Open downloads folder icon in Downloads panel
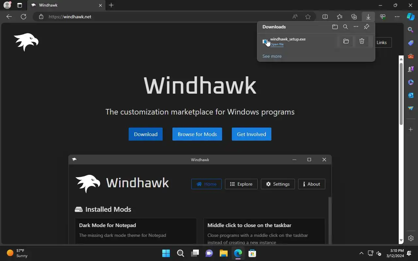This screenshot has width=418, height=261. pos(335,27)
